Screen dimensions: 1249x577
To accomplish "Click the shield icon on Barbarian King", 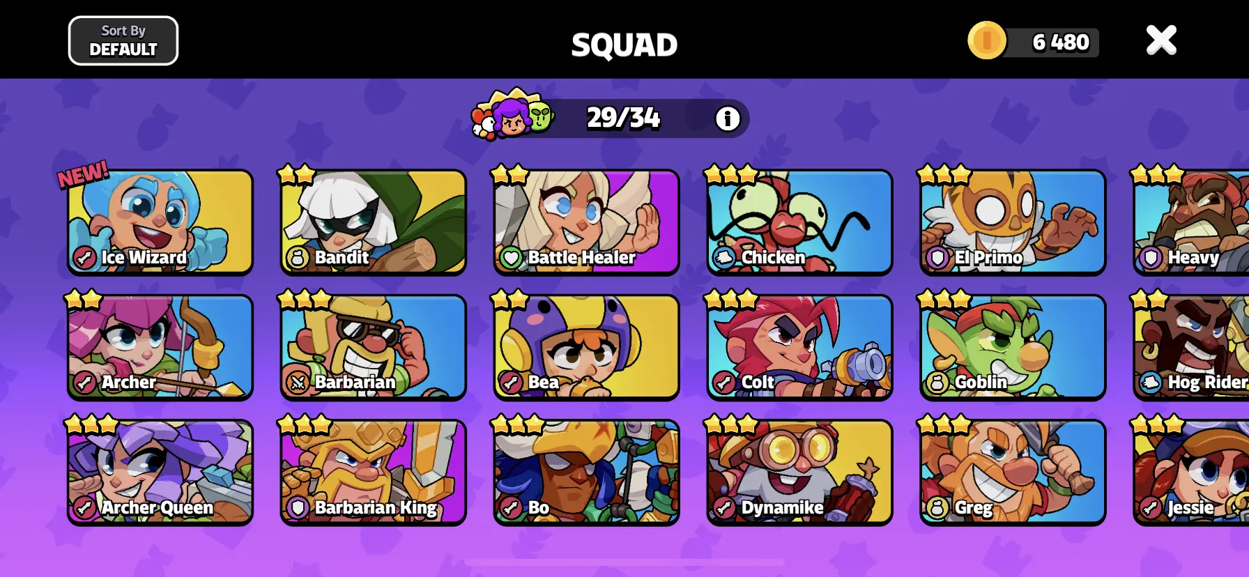I will [x=298, y=508].
